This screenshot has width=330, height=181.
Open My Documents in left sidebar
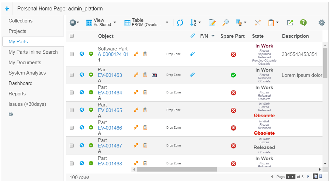pos(25,63)
